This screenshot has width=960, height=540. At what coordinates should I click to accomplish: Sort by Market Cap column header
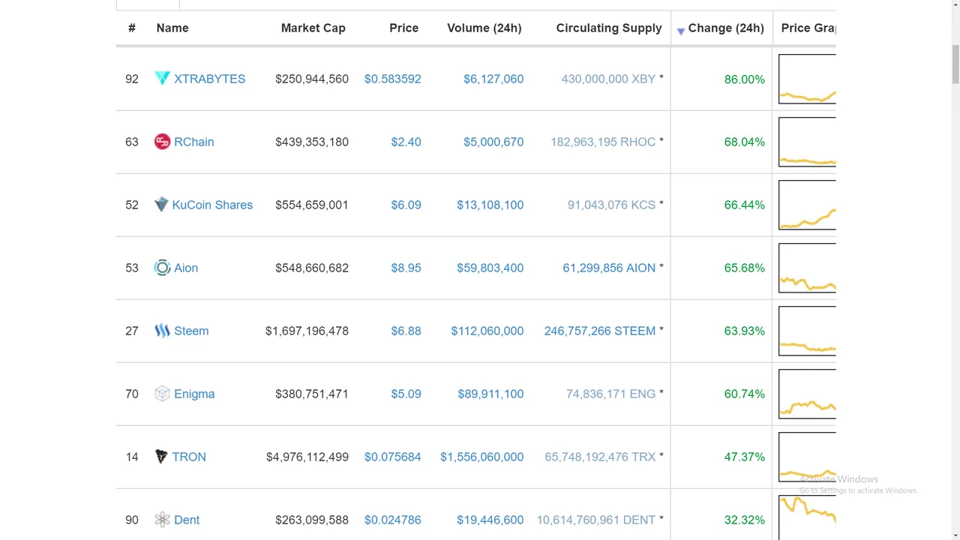313,28
